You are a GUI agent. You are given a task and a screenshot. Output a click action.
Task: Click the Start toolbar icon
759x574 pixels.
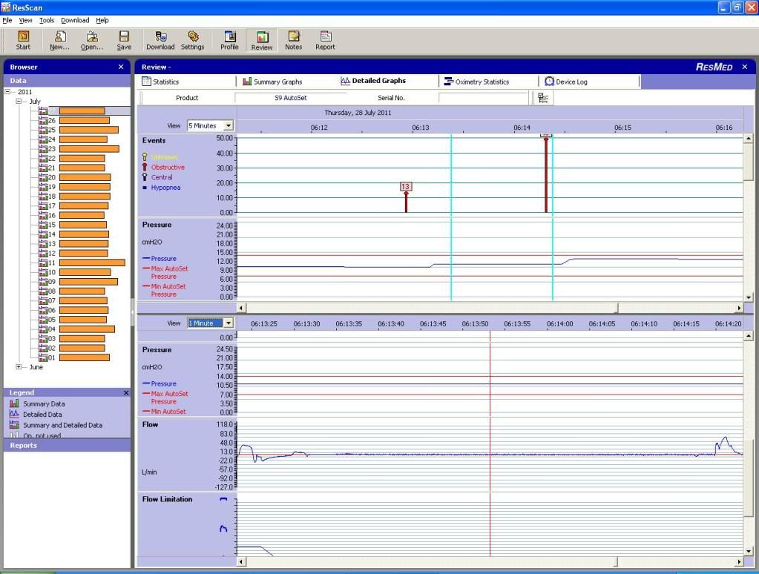tap(23, 40)
